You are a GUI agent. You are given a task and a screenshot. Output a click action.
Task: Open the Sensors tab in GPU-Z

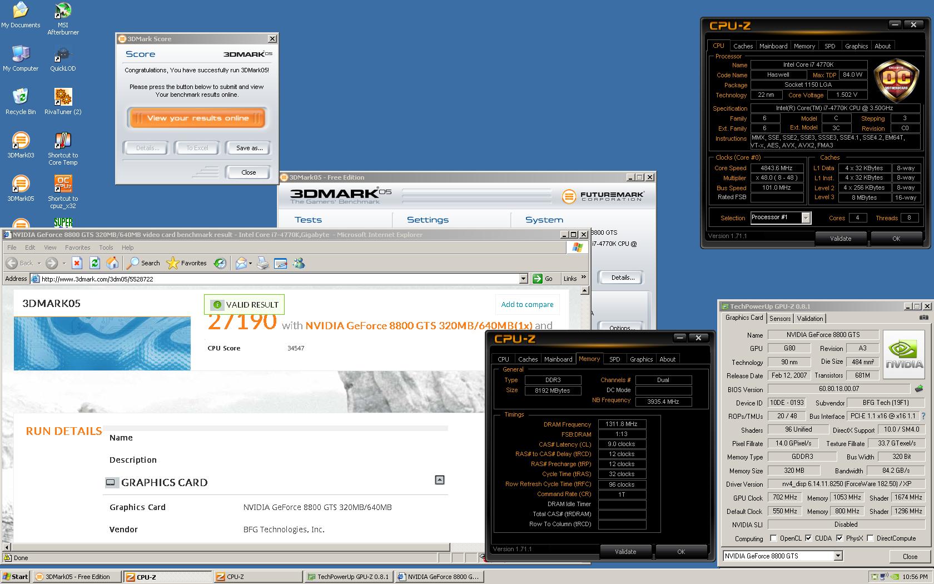tap(779, 319)
